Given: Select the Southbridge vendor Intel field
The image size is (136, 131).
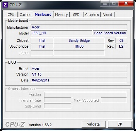Looking at the screenshot, I should (42, 46).
